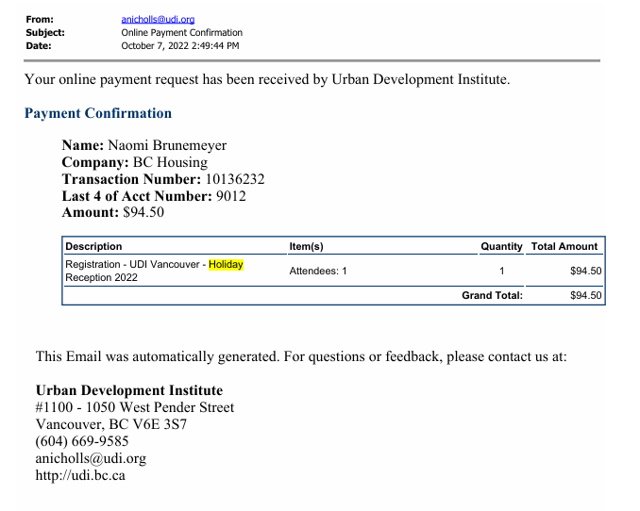Click the Item(s) column header
Image resolution: width=640 pixels, height=511 pixels.
click(x=306, y=246)
